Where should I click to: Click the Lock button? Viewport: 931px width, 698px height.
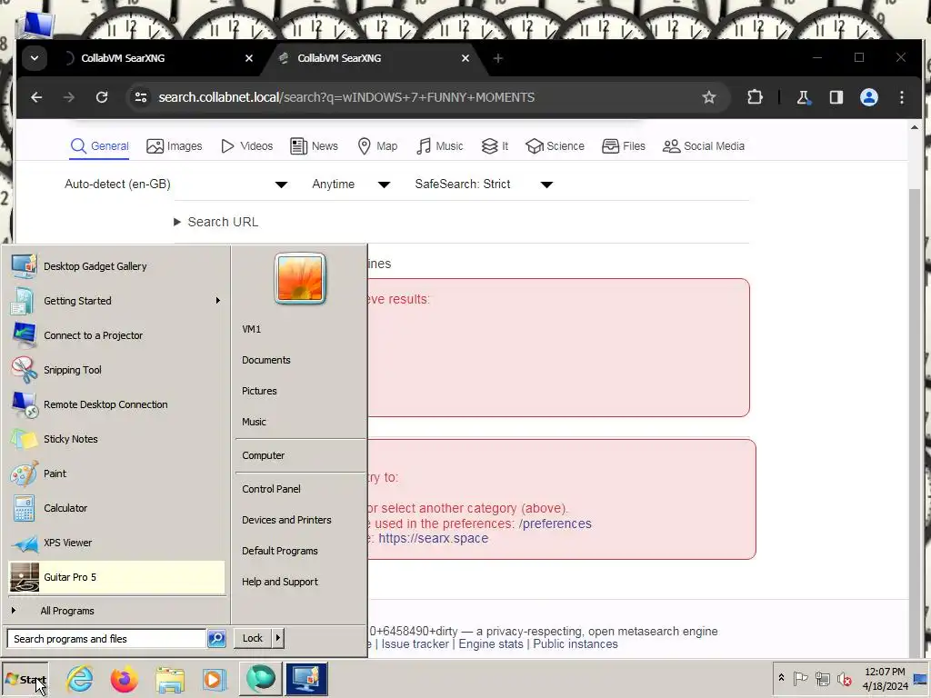[253, 638]
